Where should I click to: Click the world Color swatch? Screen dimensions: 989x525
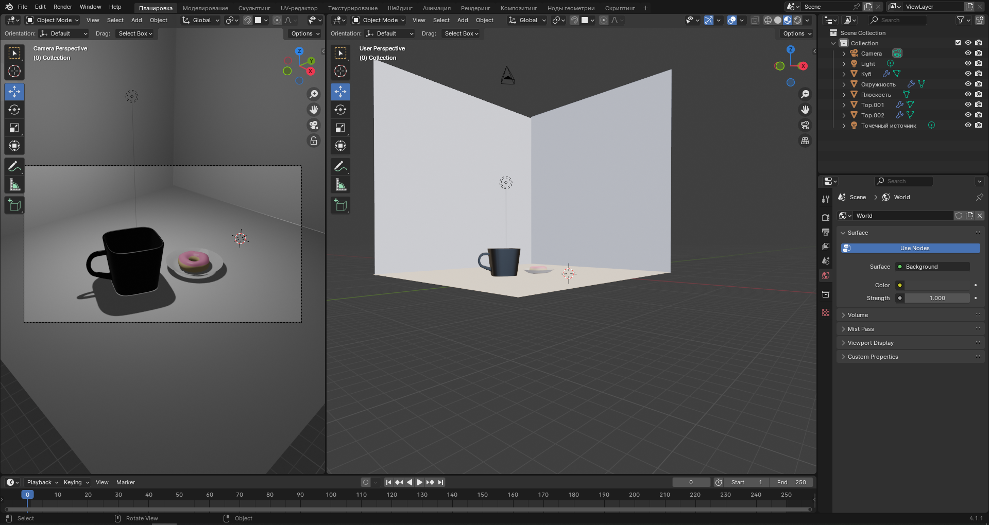click(x=937, y=285)
